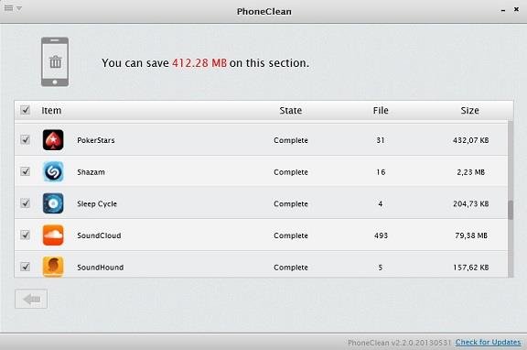Viewport: 527px width, 350px height.
Task: Click the list's vertical scrollbar thumb
Action: point(511,210)
